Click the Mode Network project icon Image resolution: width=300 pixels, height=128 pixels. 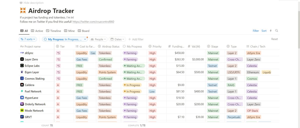22,110
